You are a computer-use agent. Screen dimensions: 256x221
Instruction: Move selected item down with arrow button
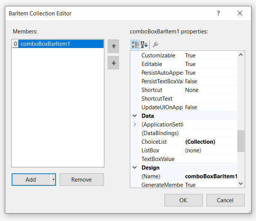[113, 63]
